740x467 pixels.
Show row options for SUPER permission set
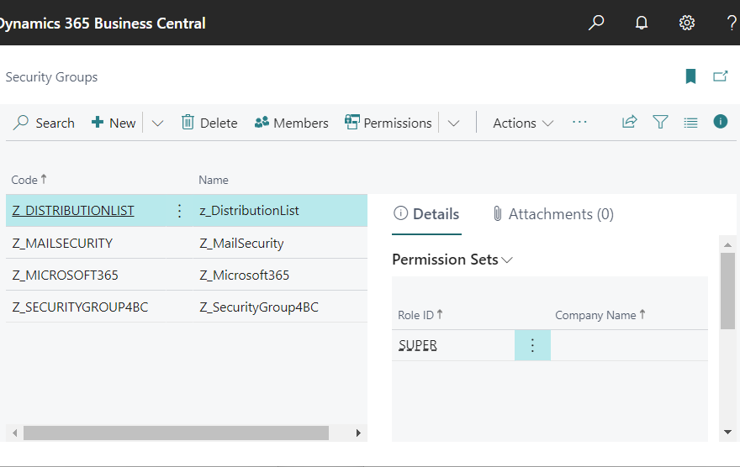coord(532,345)
